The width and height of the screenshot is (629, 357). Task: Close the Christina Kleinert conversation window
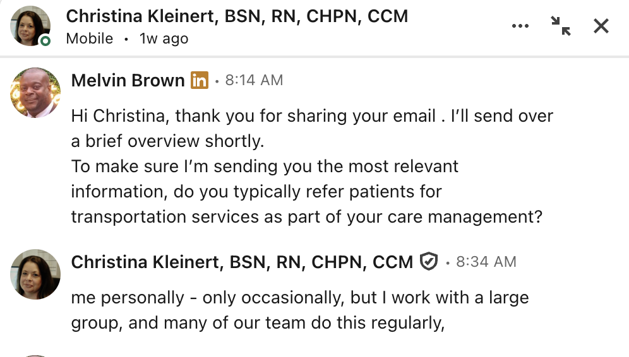tap(601, 26)
